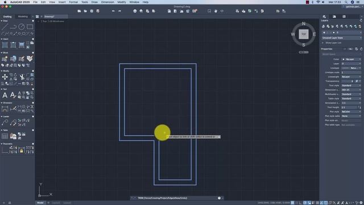Select the Multiline Text tool
The width and height of the screenshot is (364, 205).
tap(5, 95)
